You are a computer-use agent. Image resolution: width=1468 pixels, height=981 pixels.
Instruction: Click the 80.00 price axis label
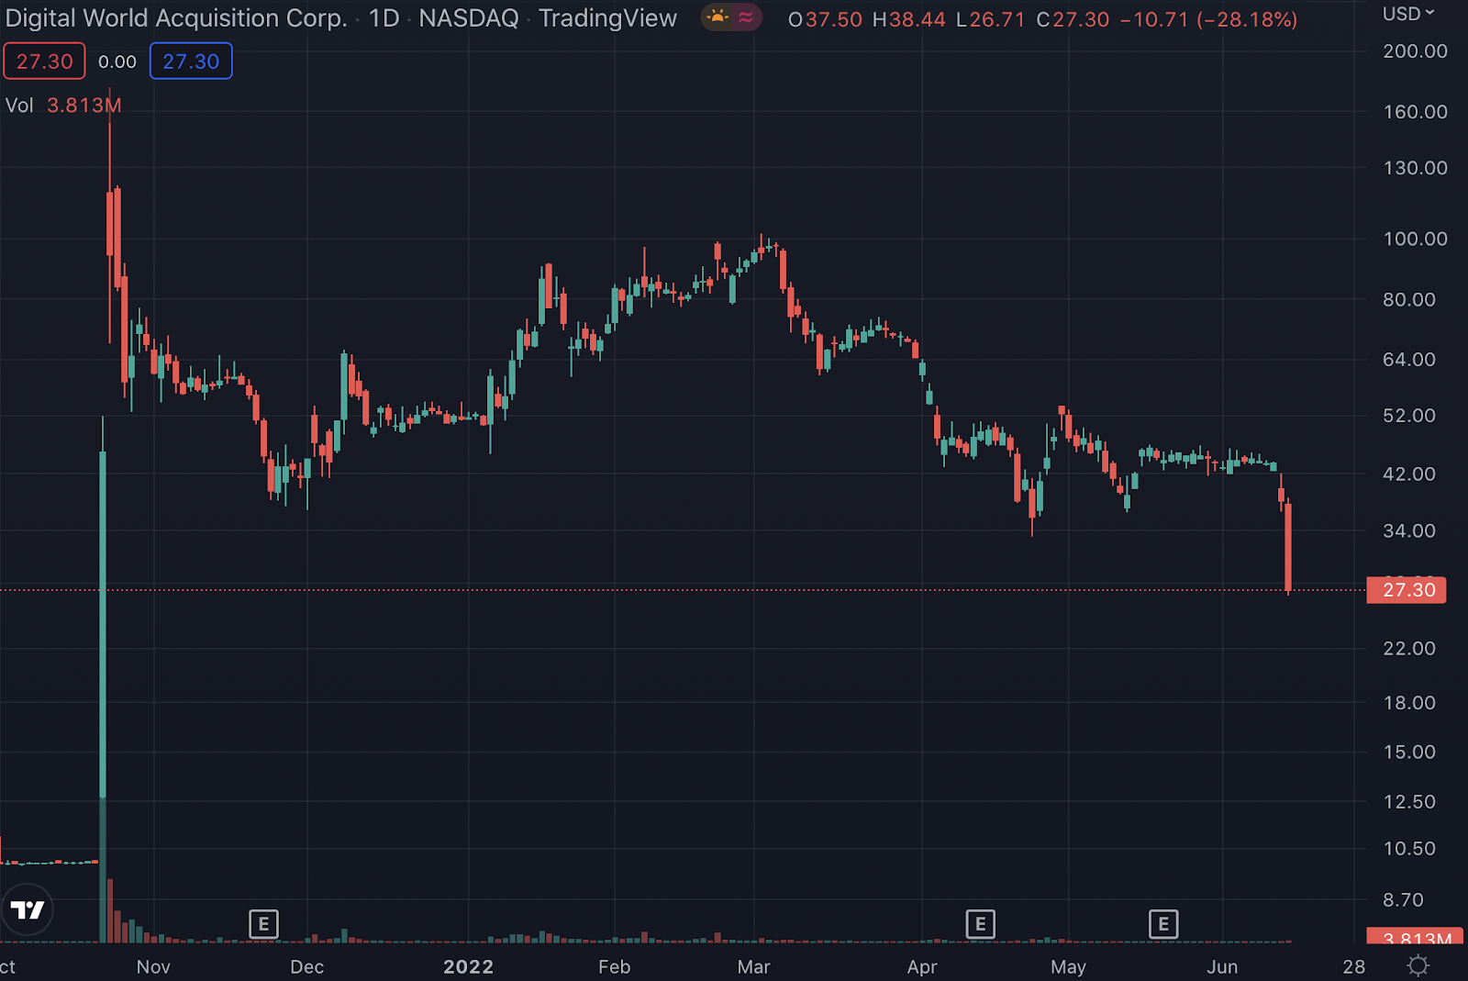coord(1409,299)
